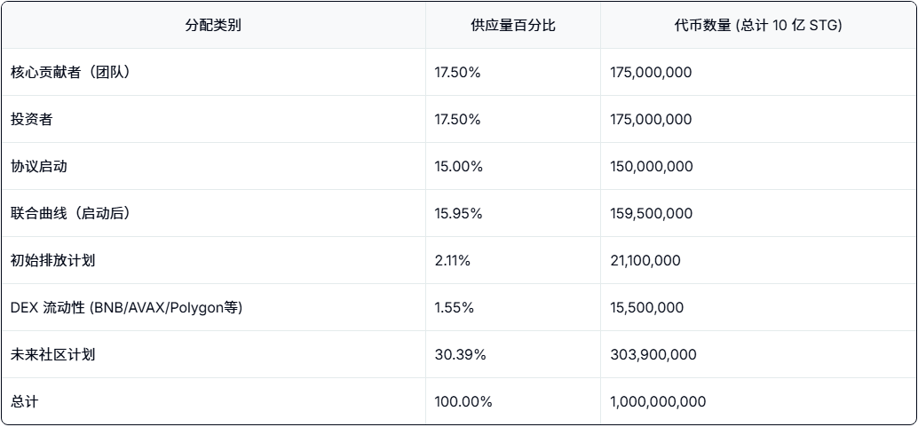Image resolution: width=918 pixels, height=427 pixels.
Task: Click the 1,000,000,000 total token cell
Action: tap(658, 401)
